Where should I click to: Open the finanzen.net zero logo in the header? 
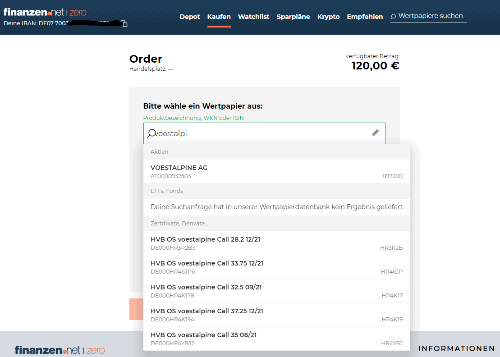45,13
